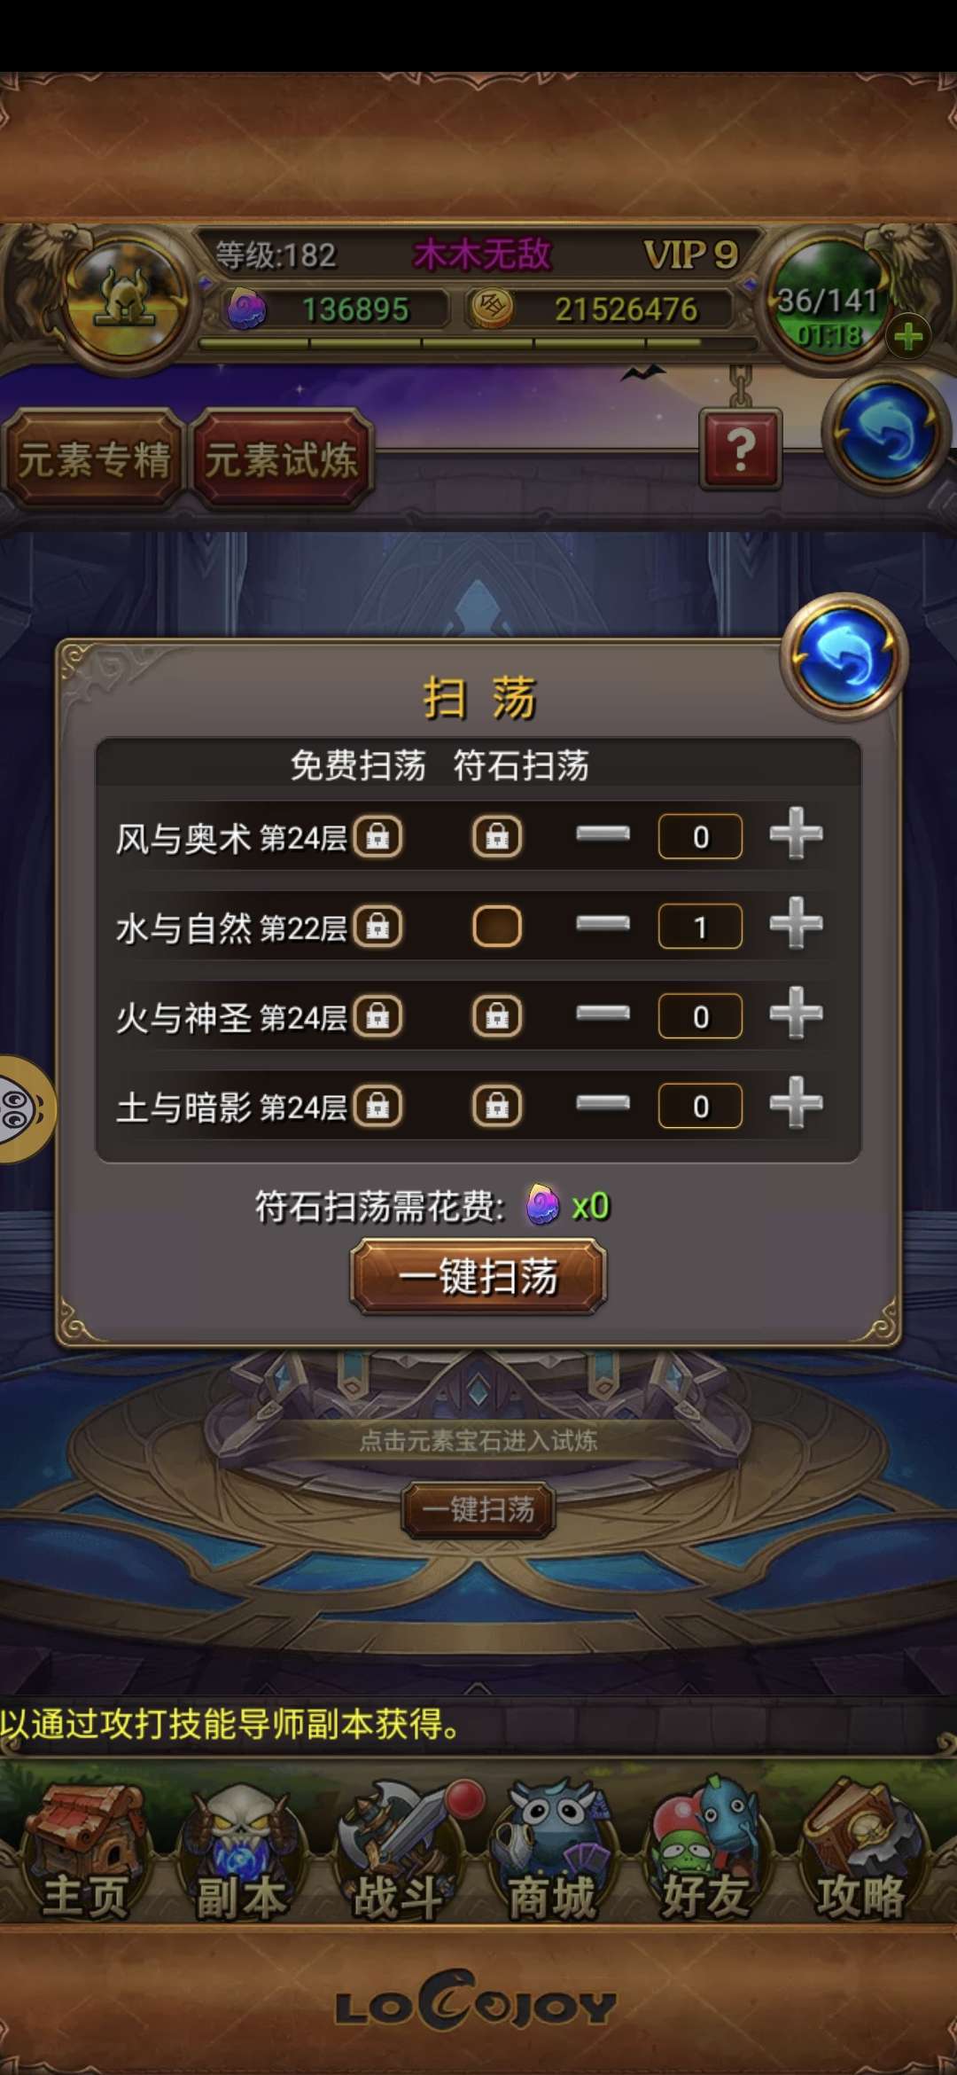Click locked free-sweep box for 风与奥术

click(x=378, y=836)
